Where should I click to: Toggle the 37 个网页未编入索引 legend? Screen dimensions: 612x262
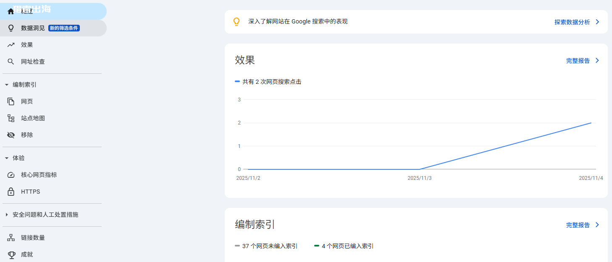pos(266,246)
